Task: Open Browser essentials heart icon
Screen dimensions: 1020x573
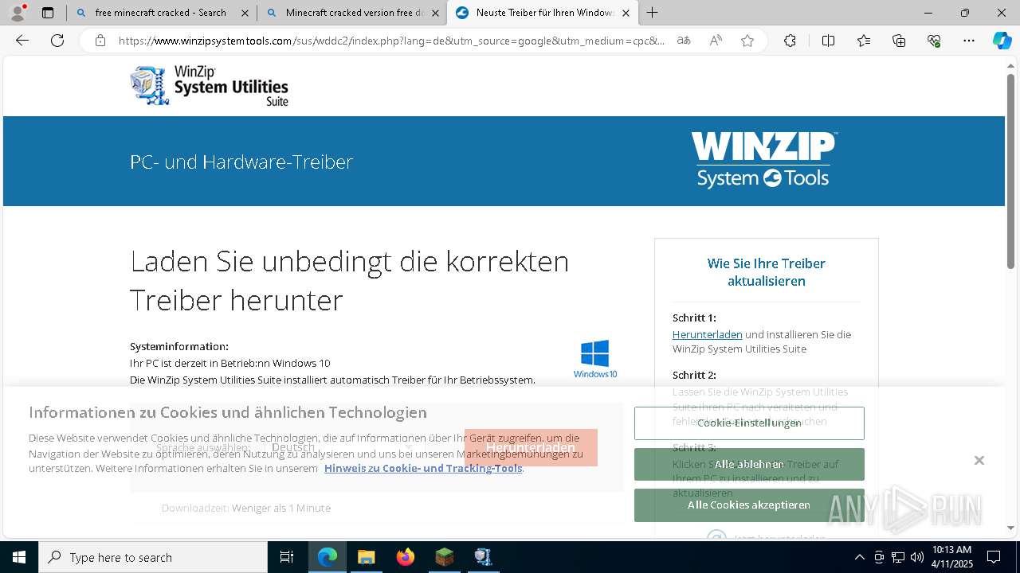Action: [x=934, y=41]
